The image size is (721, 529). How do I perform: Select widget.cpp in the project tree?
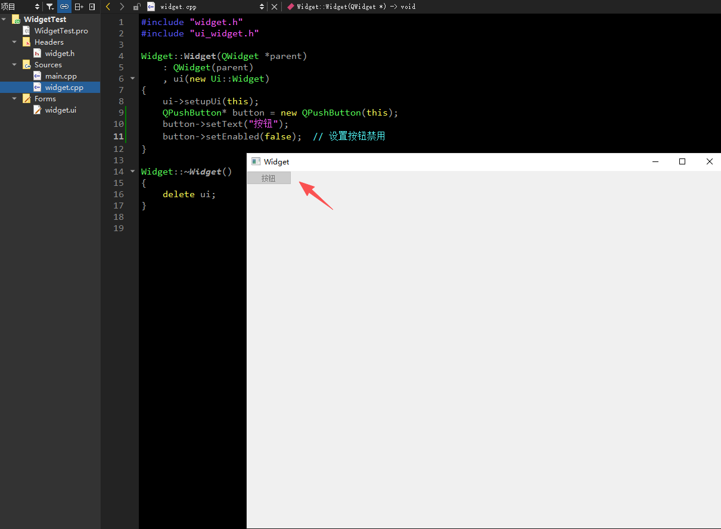[50, 88]
